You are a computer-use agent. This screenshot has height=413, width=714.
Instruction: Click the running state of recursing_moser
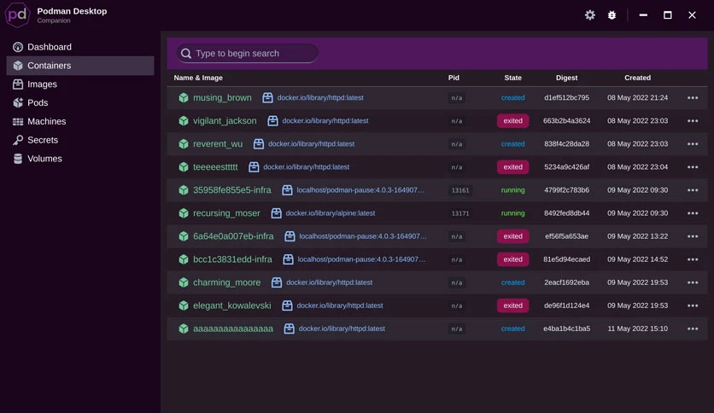[512, 212]
